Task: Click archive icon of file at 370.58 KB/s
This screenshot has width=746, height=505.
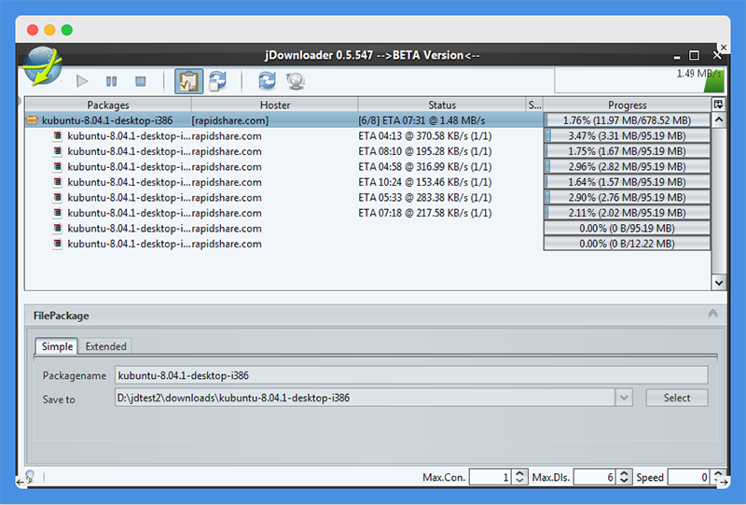Action: point(58,135)
